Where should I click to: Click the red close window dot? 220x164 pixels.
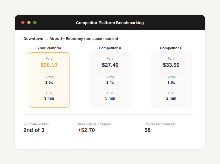pyautogui.click(x=23, y=22)
